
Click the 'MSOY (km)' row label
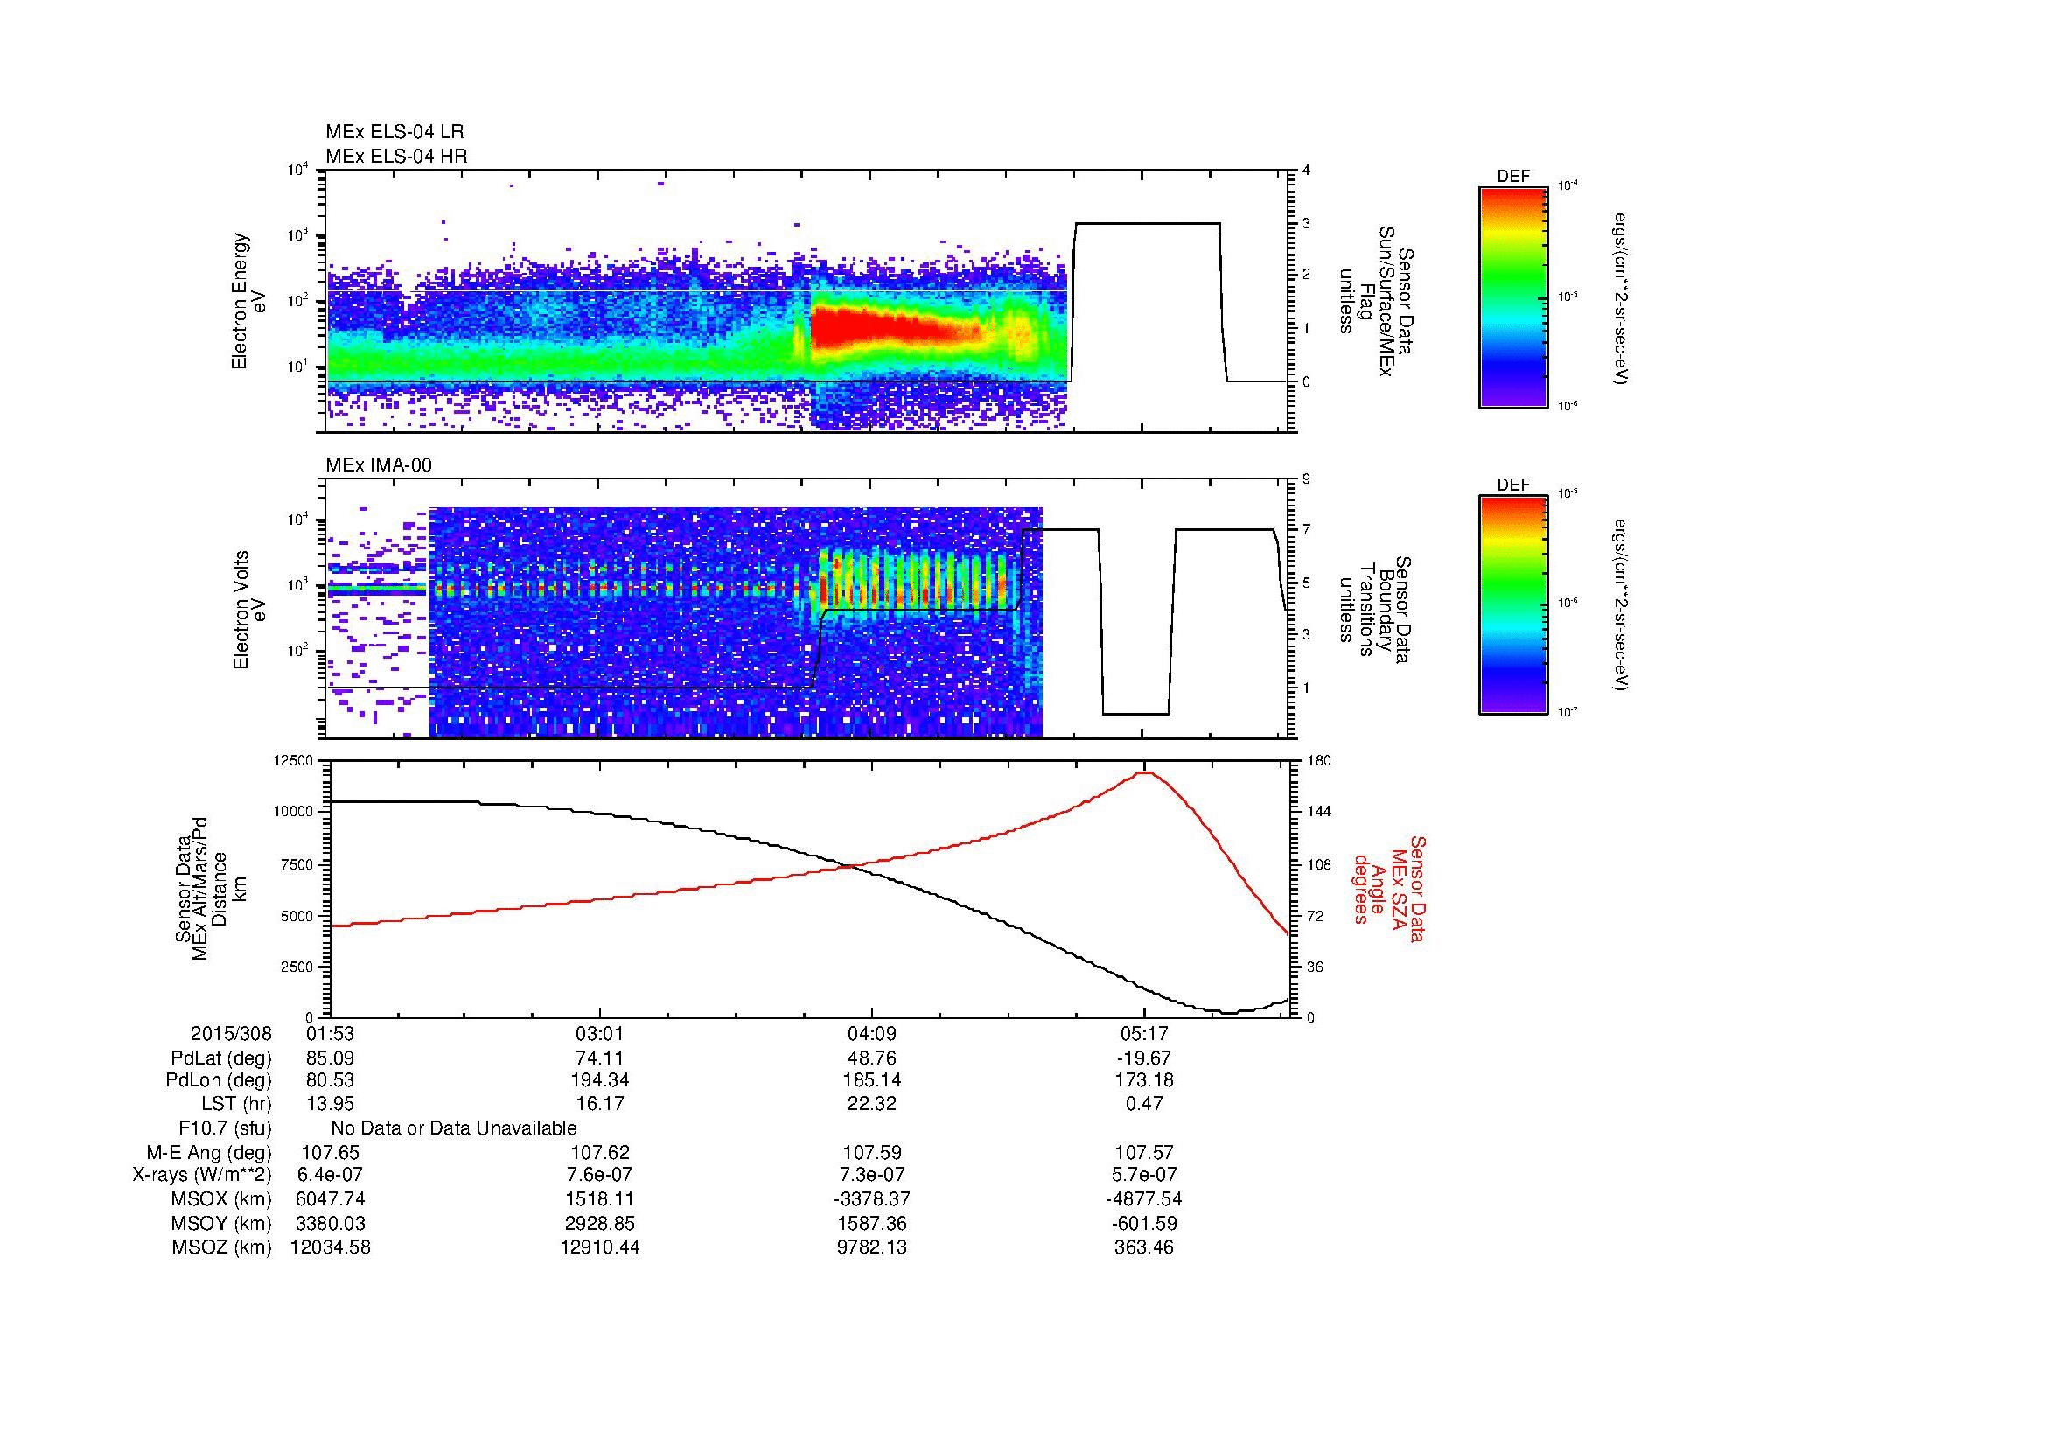click(222, 1223)
